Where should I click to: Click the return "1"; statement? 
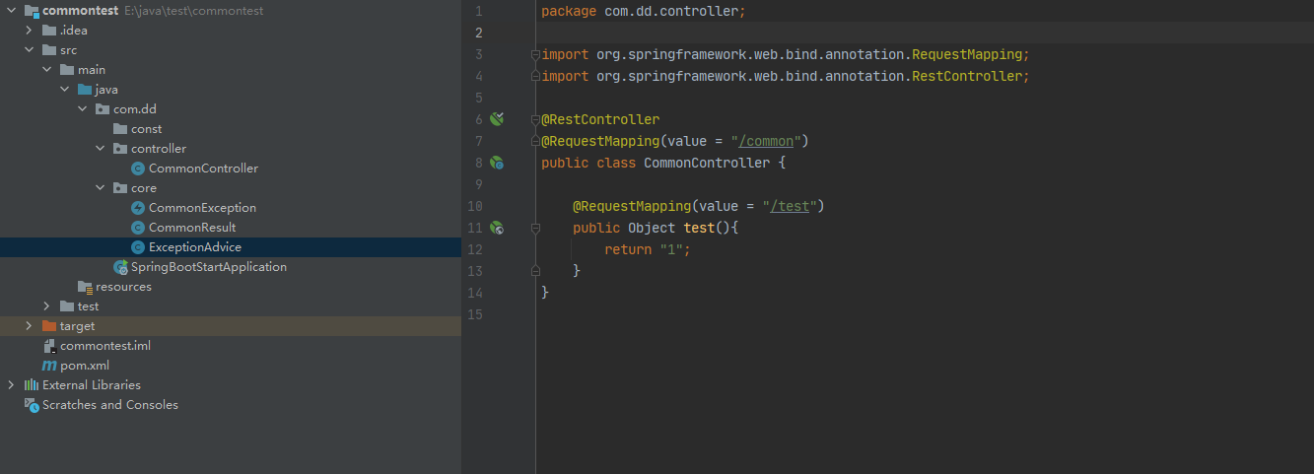(648, 249)
